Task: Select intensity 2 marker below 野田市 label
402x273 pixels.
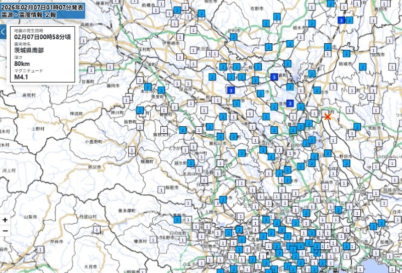Action: [x=346, y=163]
